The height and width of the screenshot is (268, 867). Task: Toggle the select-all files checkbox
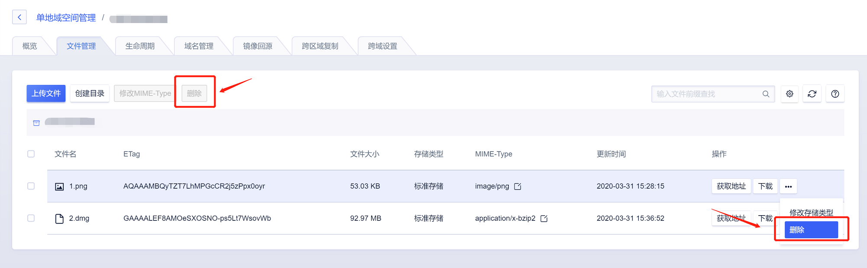coord(31,154)
